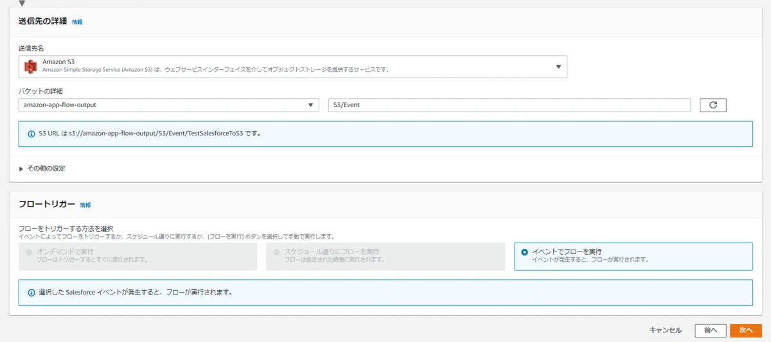
Task: Open the destination name dropdown
Action: [292, 65]
